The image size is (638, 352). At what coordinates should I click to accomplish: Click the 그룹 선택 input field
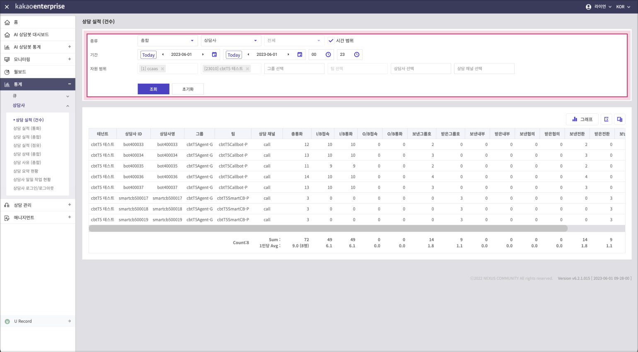pyautogui.click(x=294, y=69)
